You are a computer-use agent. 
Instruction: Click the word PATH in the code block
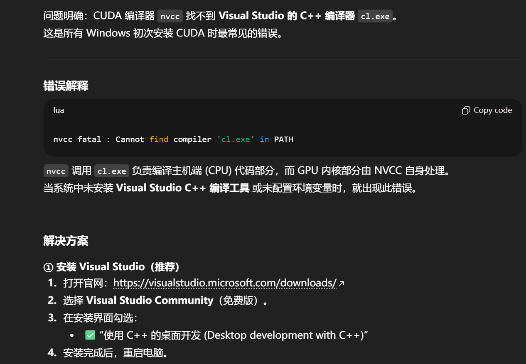pos(284,139)
